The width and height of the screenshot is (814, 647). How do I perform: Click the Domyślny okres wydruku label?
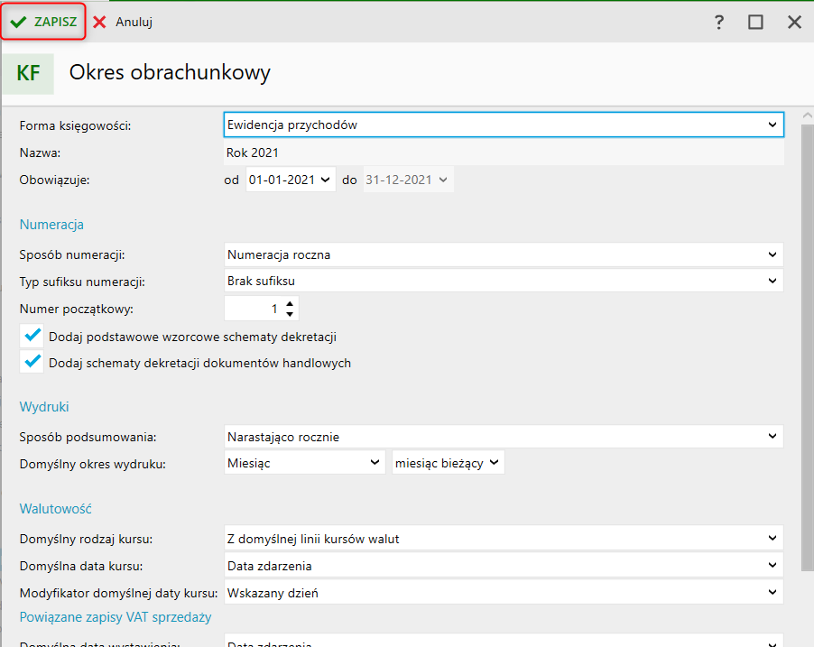(92, 464)
